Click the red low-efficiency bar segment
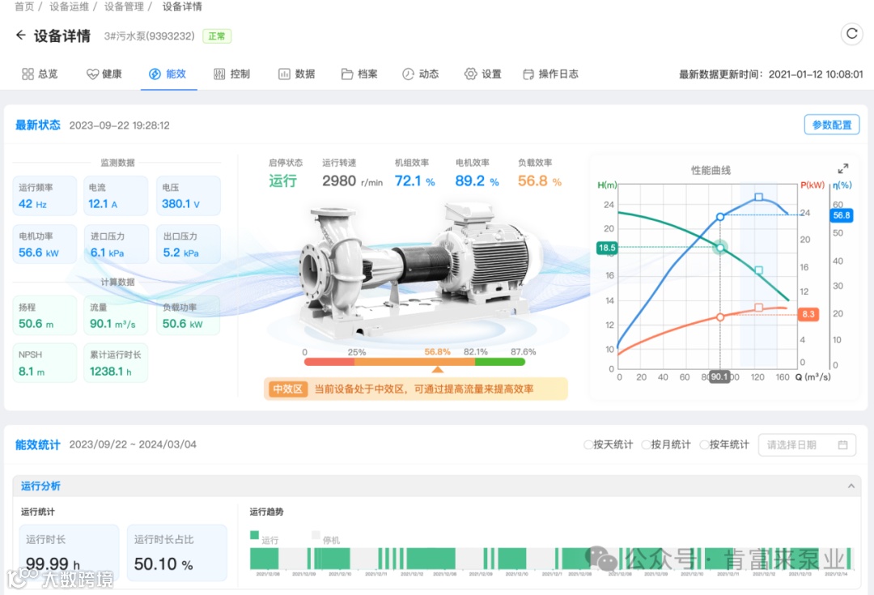 [x=329, y=362]
